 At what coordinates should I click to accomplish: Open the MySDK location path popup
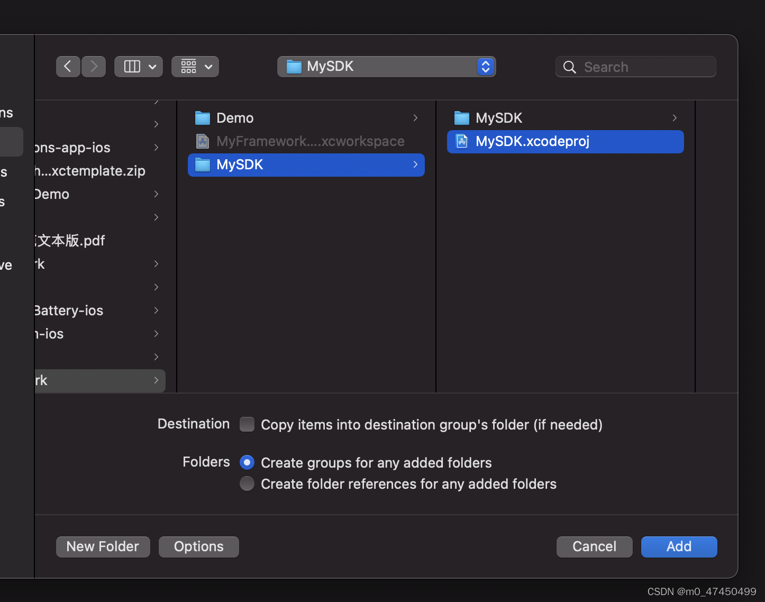(386, 67)
